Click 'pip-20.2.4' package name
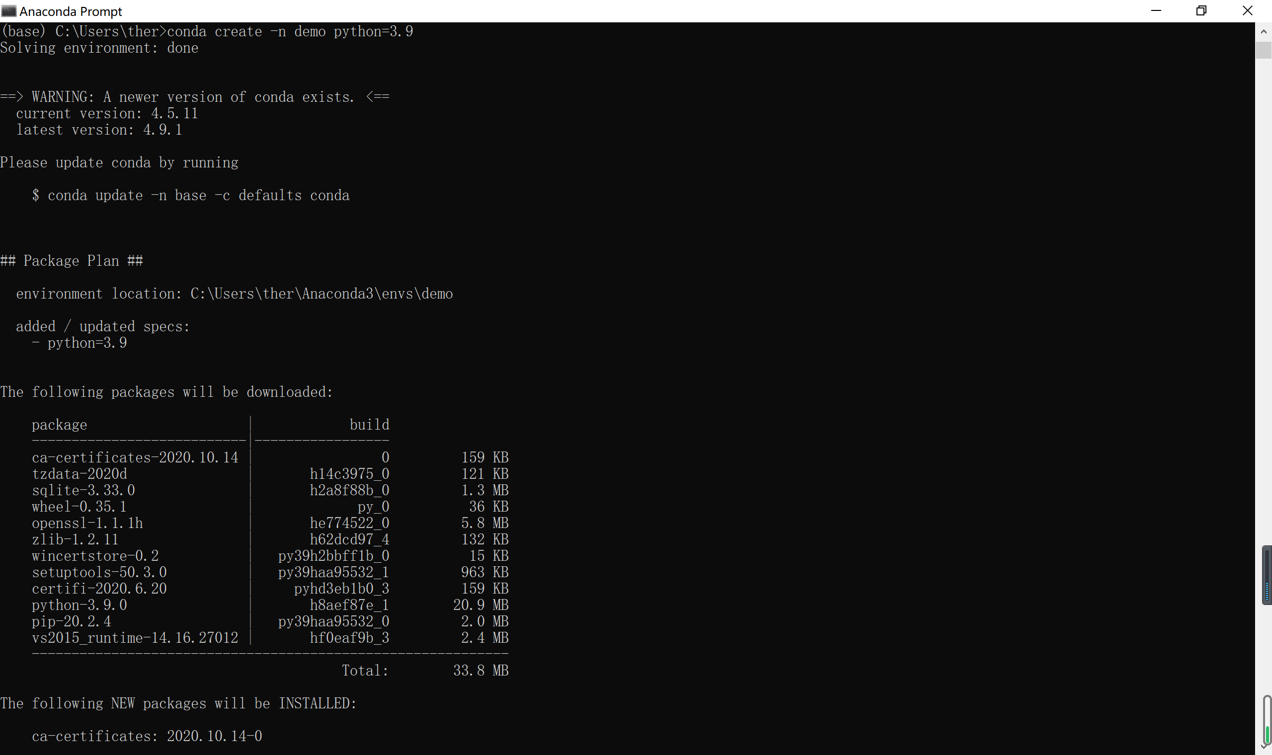This screenshot has height=755, width=1272. [x=71, y=621]
